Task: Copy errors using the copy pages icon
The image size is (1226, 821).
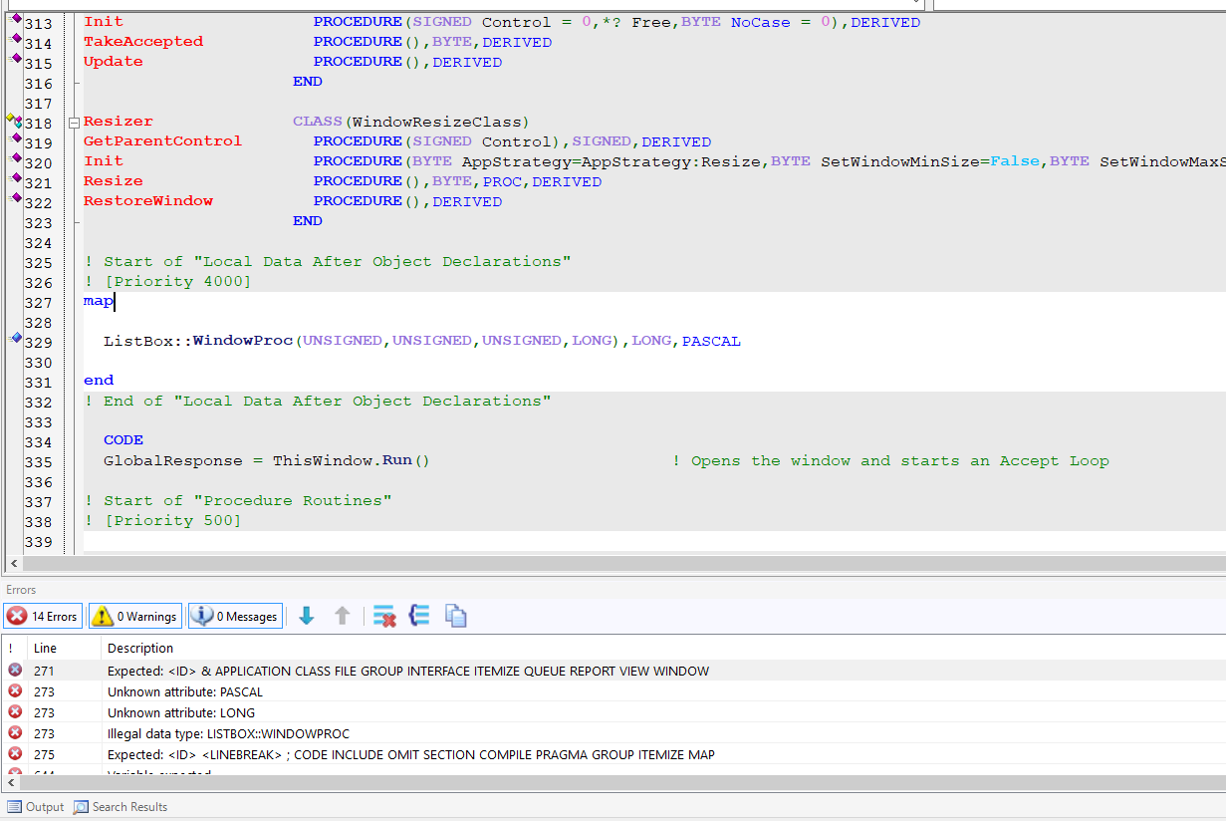Action: tap(455, 617)
